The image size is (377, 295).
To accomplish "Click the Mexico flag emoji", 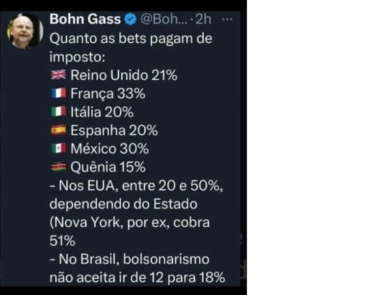I will point(58,148).
